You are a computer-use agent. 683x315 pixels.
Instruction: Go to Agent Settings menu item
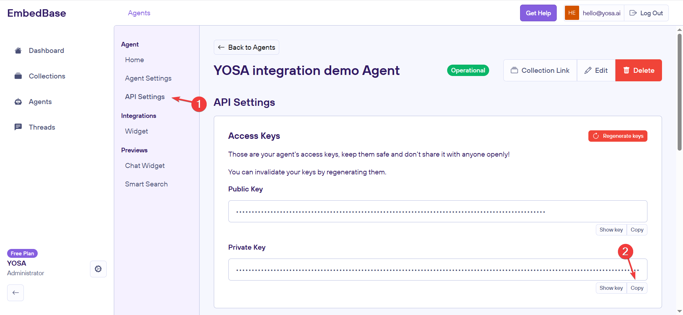point(148,78)
